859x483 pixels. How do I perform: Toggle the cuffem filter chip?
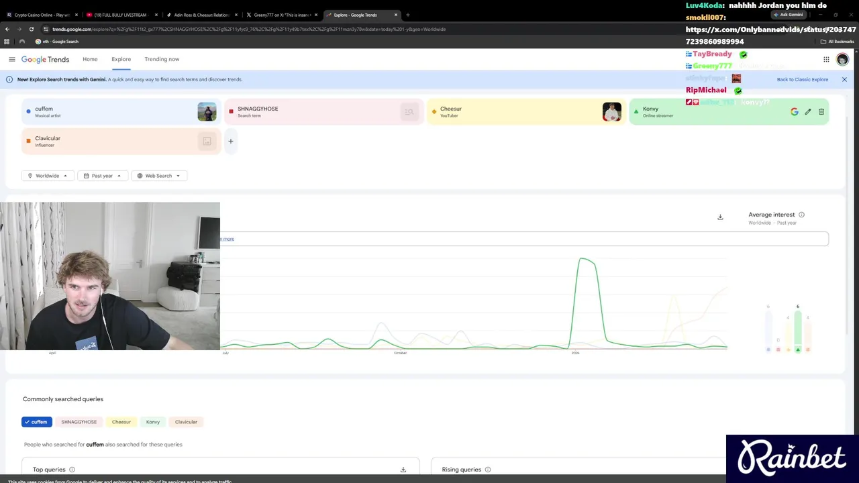[37, 422]
